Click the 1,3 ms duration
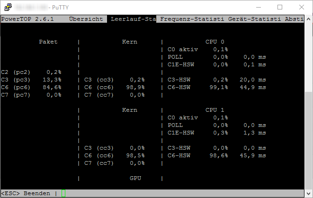 (x=255, y=133)
